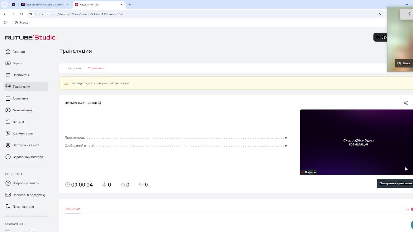Click the address bar URL field

click(205, 14)
